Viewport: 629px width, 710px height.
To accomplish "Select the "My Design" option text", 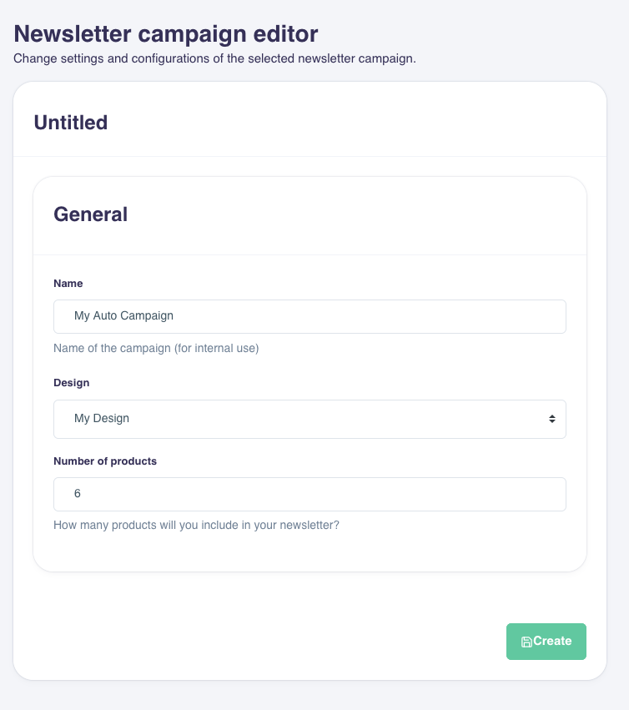I will (x=102, y=419).
